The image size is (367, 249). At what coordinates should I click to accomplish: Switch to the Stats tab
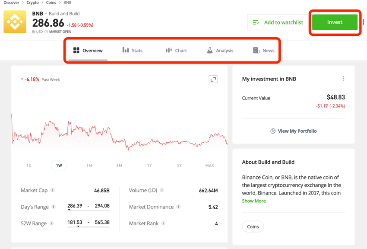[133, 51]
